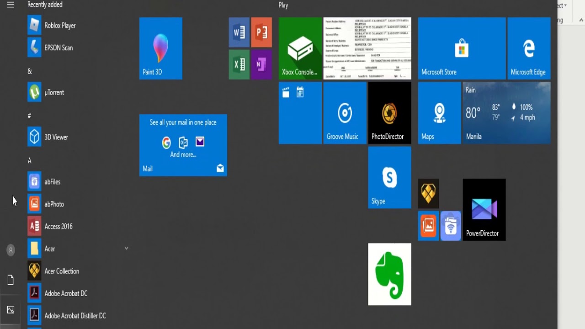Select the 'Recently added' header
The height and width of the screenshot is (329, 585).
tap(45, 5)
